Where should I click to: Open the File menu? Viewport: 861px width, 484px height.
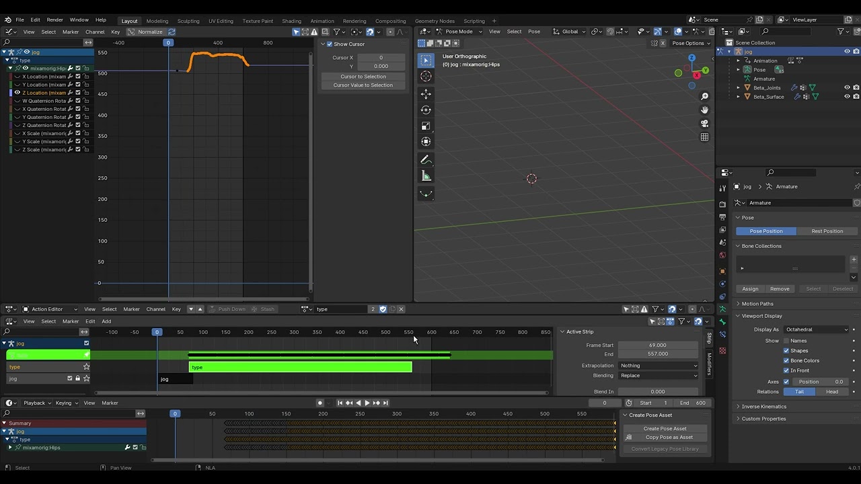(20, 20)
